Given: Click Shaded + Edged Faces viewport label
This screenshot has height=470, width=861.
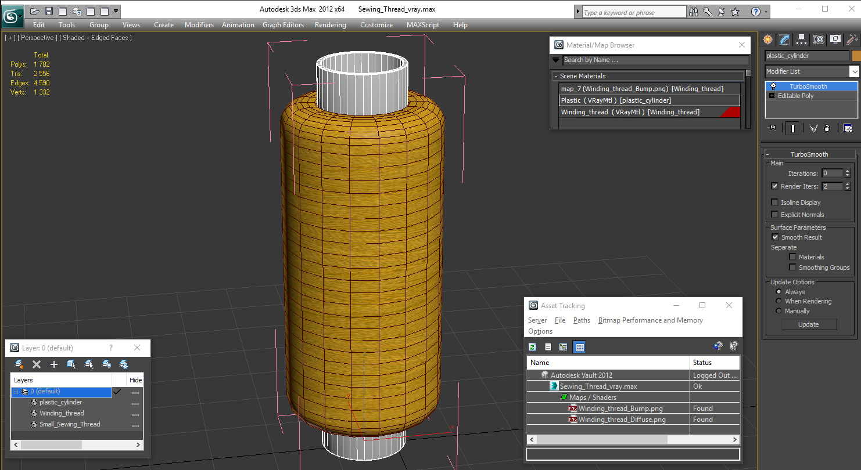Looking at the screenshot, I should click(95, 38).
